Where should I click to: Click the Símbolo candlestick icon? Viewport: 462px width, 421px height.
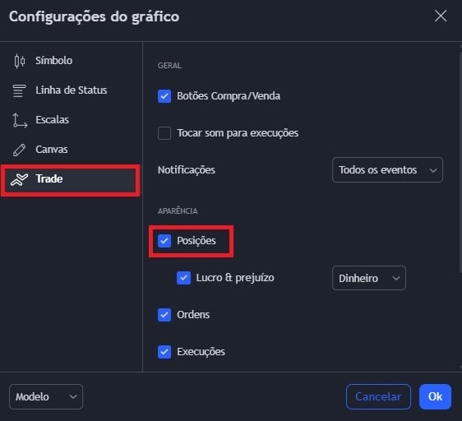coord(20,61)
